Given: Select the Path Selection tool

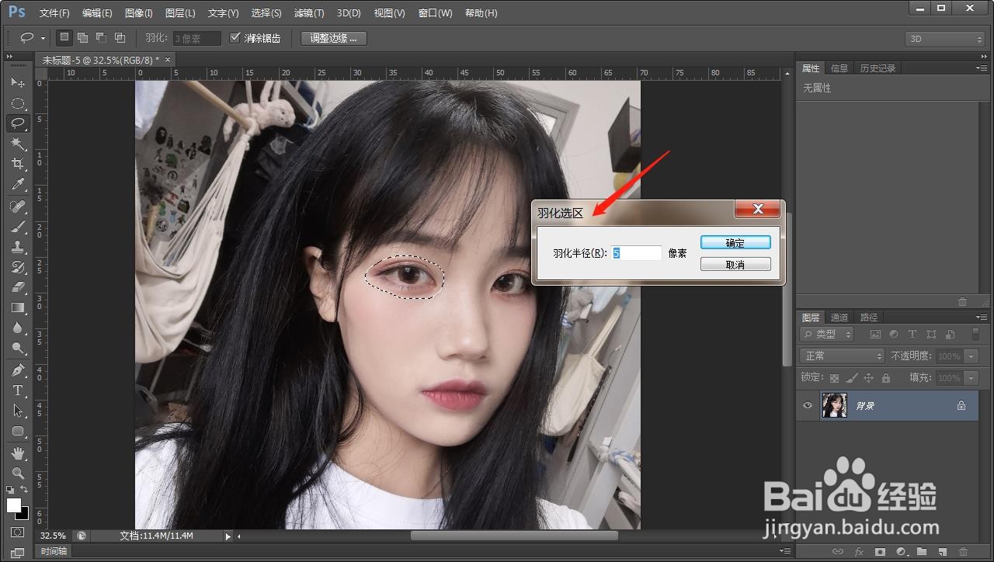Looking at the screenshot, I should click(18, 411).
